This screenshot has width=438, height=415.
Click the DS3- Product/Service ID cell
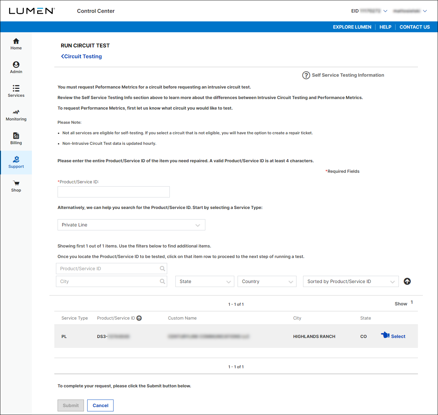pos(113,336)
